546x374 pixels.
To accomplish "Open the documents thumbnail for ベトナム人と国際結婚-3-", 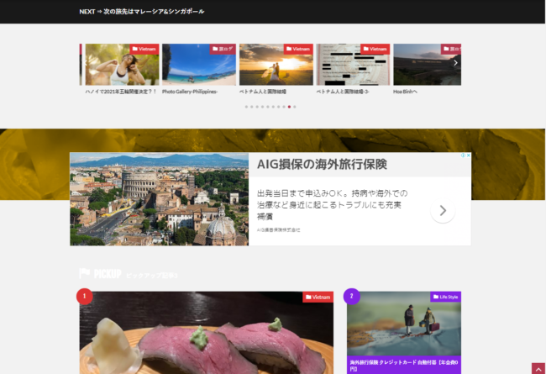I will [x=353, y=67].
